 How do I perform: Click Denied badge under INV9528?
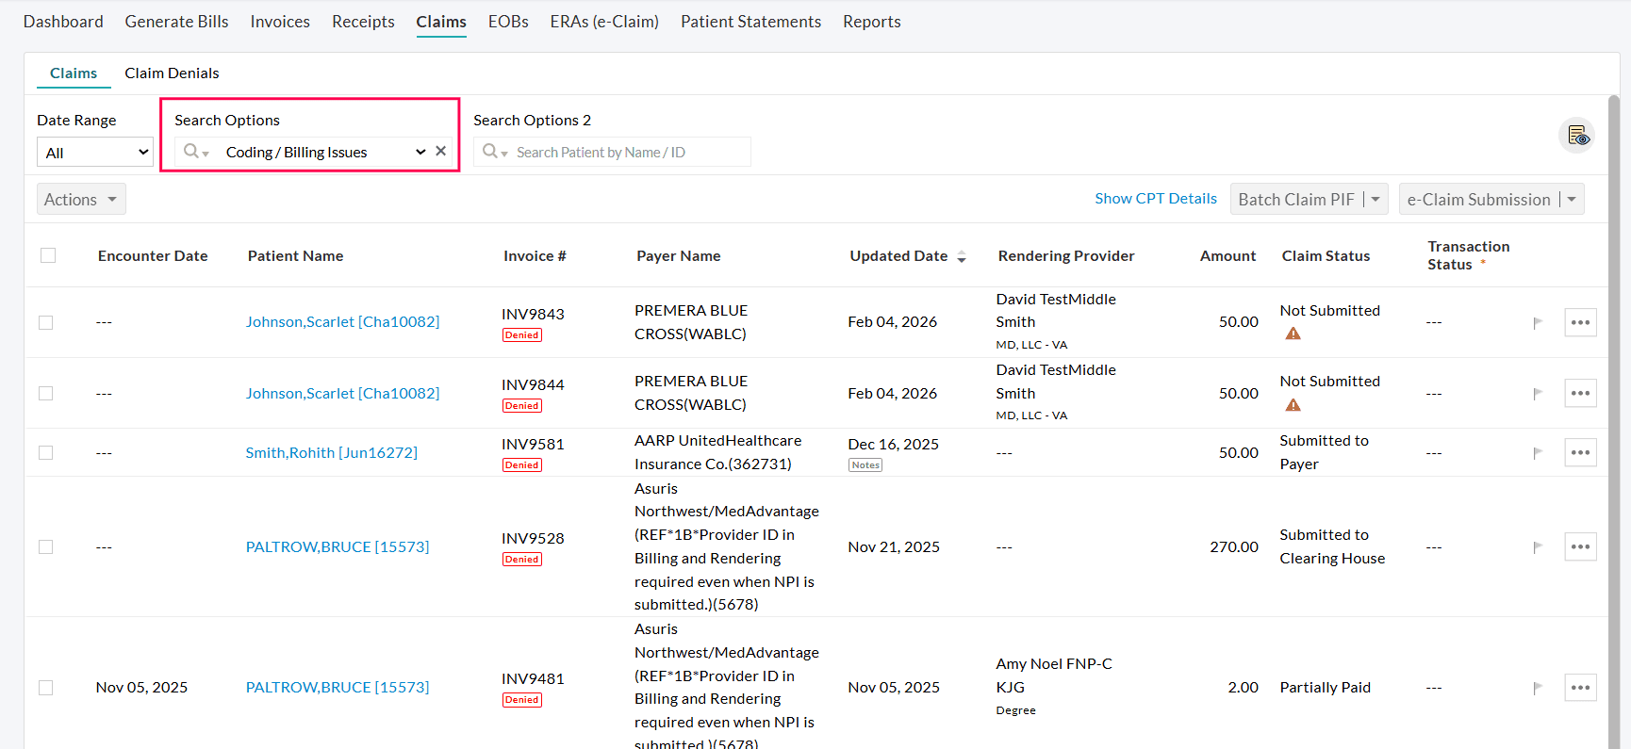click(x=522, y=560)
